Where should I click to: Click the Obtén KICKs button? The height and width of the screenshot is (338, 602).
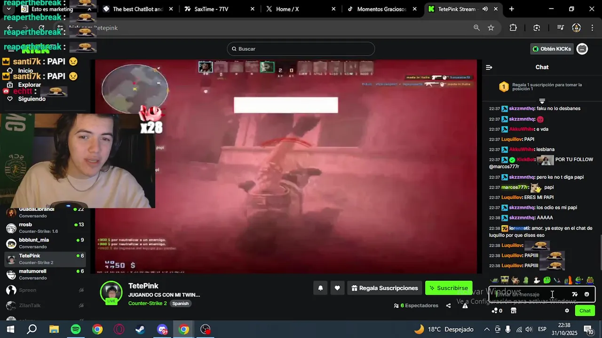point(552,49)
